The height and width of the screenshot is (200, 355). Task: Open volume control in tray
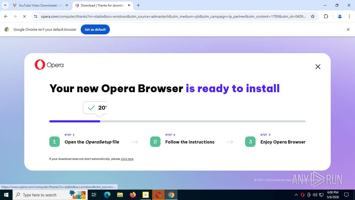pyautogui.click(x=315, y=195)
